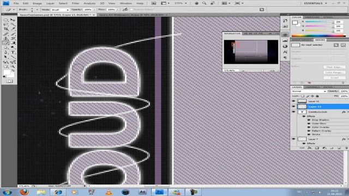Screen dimensions: 349x196
Task: Select the Move tool
Action: point(13,20)
